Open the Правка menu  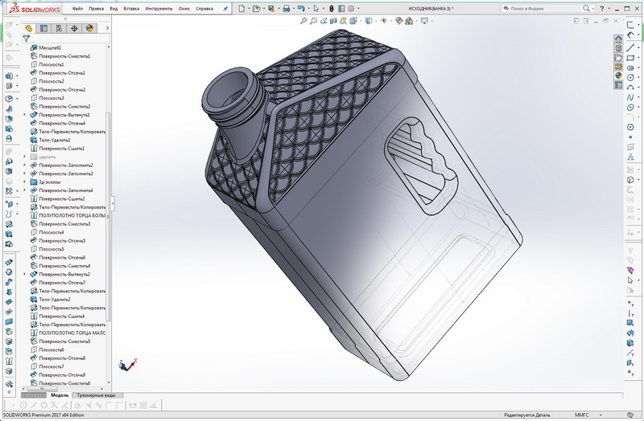point(96,8)
